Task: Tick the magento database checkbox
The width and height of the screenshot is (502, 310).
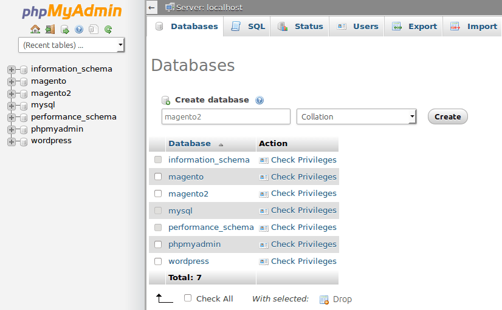Action: coord(158,177)
